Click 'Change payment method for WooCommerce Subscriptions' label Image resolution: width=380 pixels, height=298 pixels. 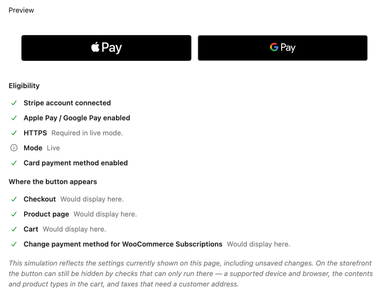pos(123,244)
